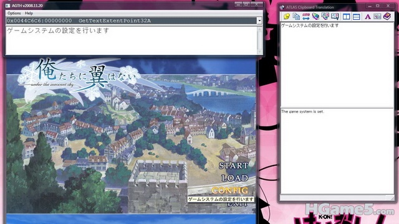Open font settings via purple A icon
This screenshot has width=399, height=224.
368,17
